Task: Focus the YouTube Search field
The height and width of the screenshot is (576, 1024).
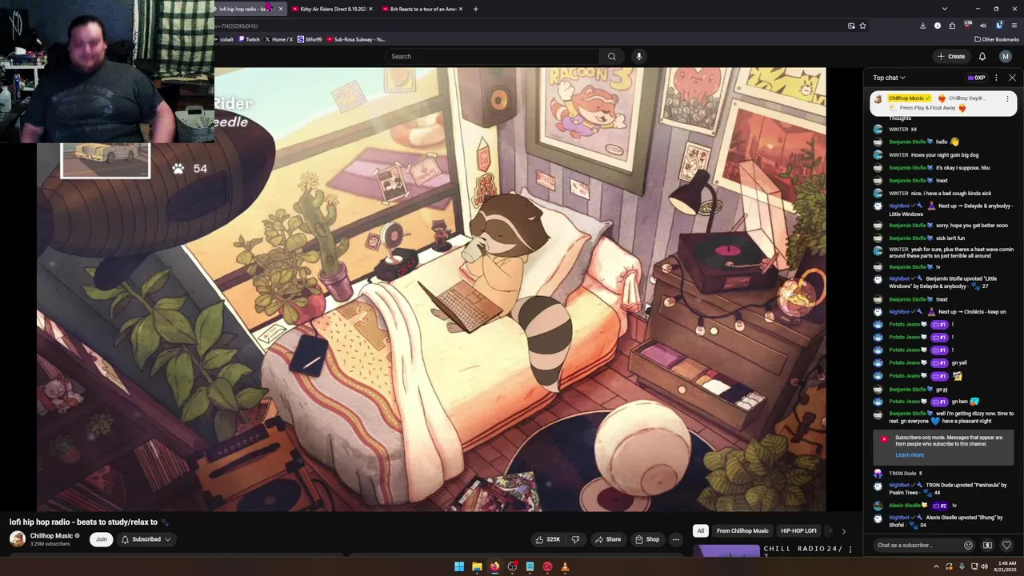Action: pos(492,56)
